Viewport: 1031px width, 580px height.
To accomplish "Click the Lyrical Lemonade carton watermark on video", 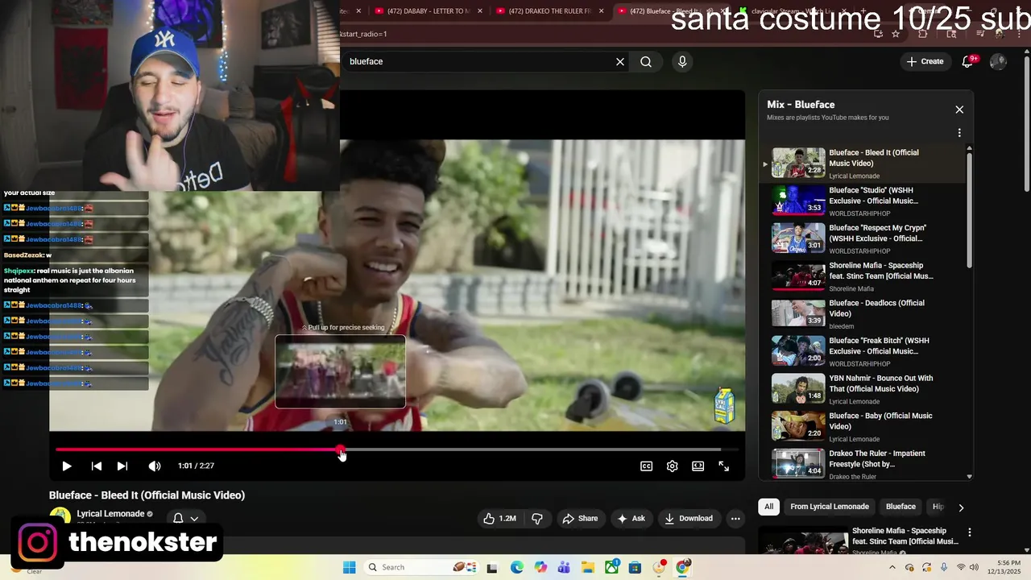I will click(x=723, y=405).
